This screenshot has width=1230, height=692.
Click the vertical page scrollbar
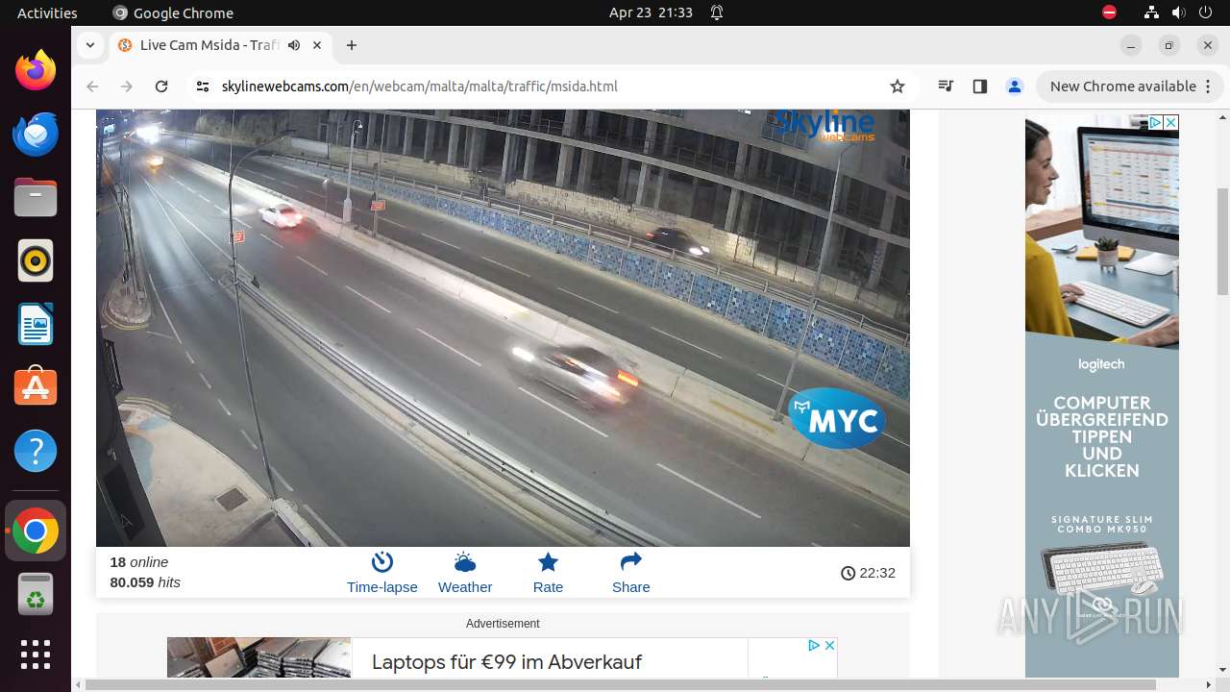point(1222,240)
